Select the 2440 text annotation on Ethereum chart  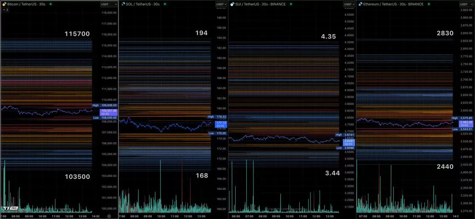445,167
